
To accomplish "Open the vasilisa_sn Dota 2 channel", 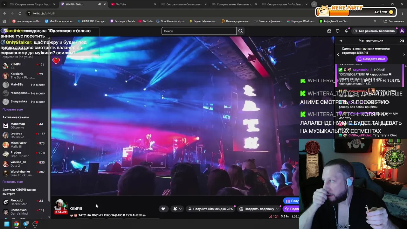I will pos(25,164).
